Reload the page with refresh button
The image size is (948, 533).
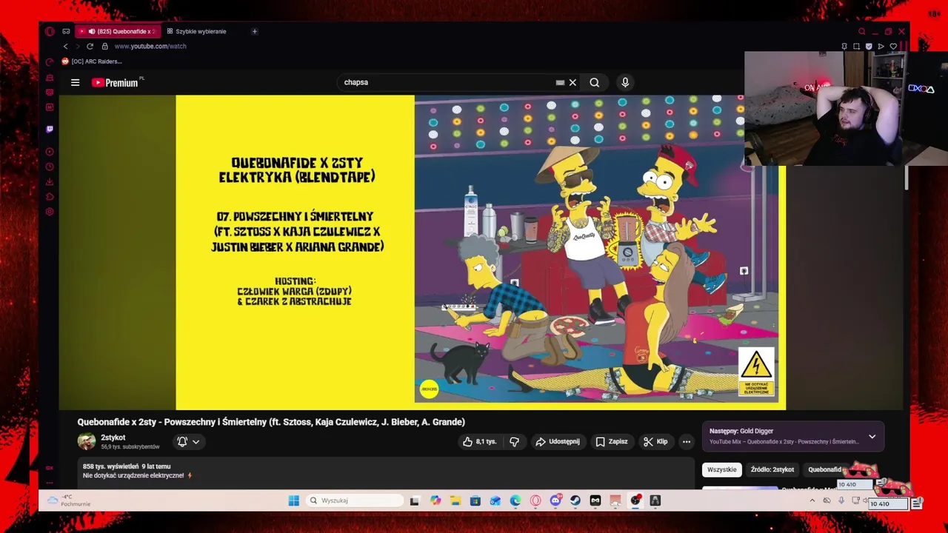(x=90, y=46)
